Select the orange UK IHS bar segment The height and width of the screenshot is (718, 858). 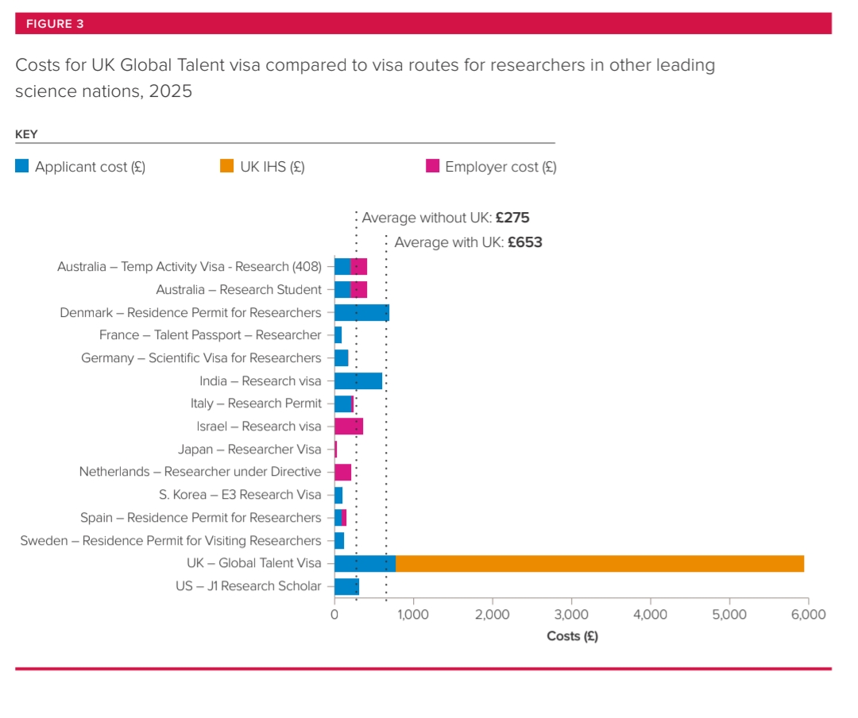pyautogui.click(x=600, y=564)
